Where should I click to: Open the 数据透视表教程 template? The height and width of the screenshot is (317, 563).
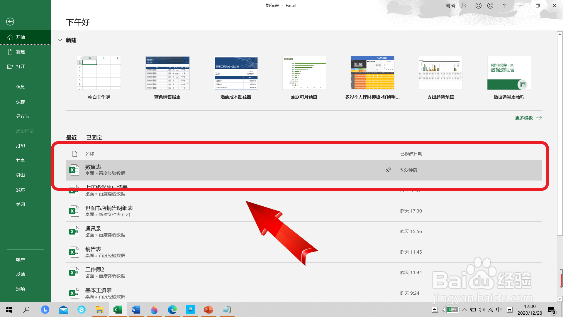tap(509, 73)
